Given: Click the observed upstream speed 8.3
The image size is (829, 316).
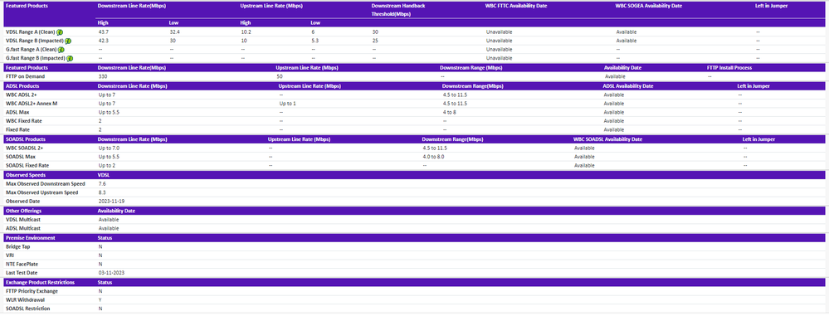Looking at the screenshot, I should pyautogui.click(x=102, y=192).
